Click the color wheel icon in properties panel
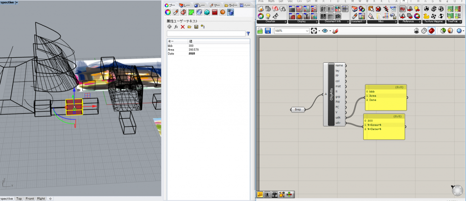Viewport: 466px width, 201px height. (168, 12)
